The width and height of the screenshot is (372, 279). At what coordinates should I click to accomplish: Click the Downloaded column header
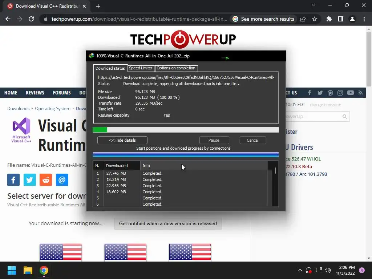[122, 166]
